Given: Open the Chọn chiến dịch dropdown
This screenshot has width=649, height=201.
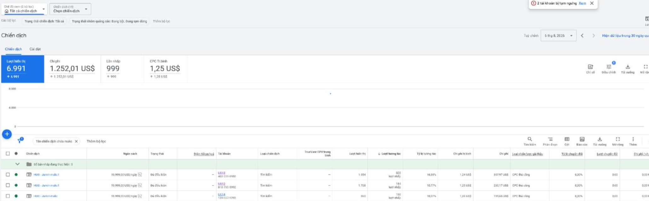Looking at the screenshot, I should point(70,9).
